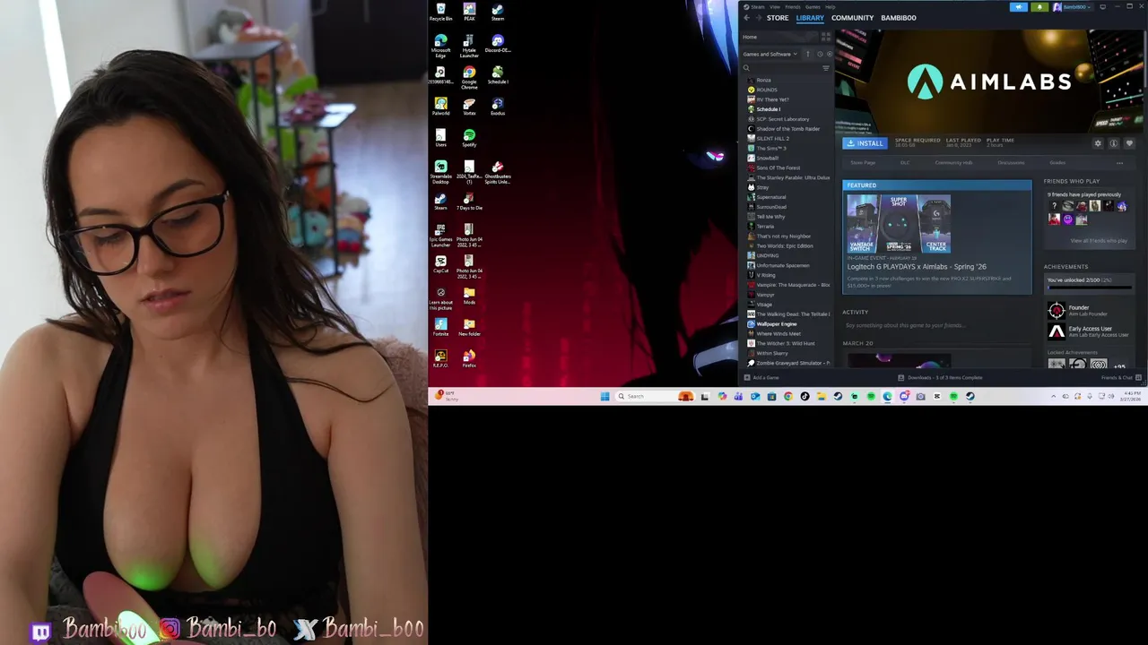The image size is (1148, 645).
Task: Open Community Hub link
Action: pos(953,163)
